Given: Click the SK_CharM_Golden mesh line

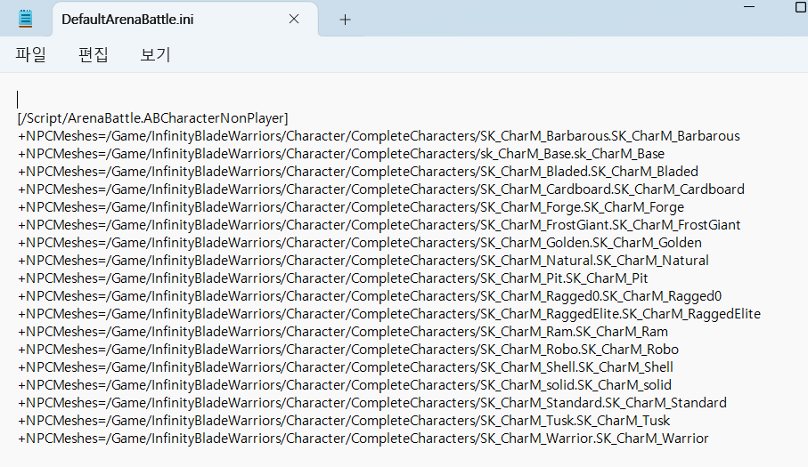Looking at the screenshot, I should coord(360,243).
